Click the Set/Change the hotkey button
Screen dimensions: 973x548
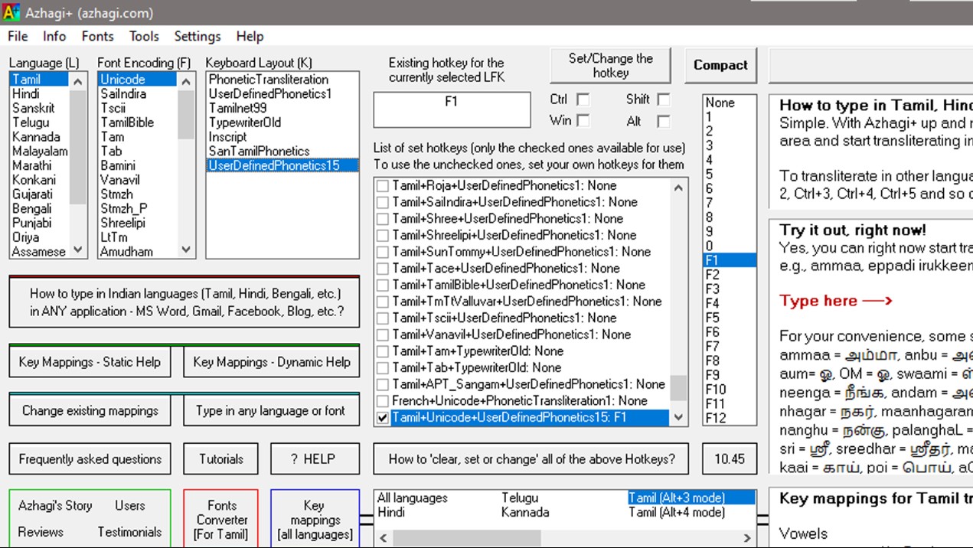[610, 66]
